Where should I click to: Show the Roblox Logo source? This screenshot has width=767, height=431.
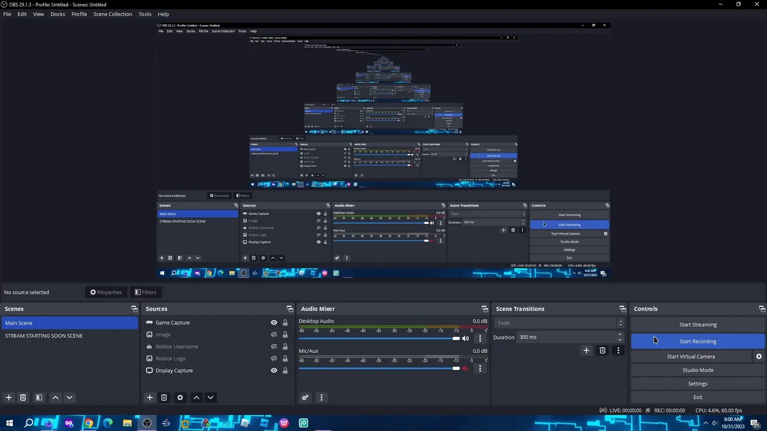274,359
